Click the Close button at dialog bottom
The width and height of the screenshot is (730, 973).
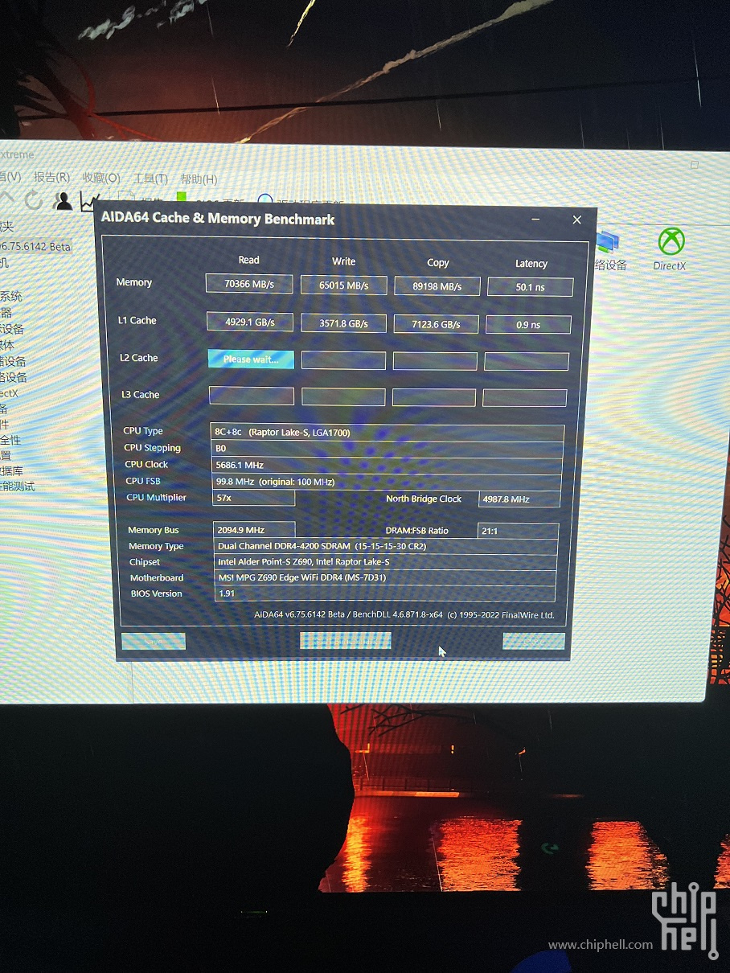534,641
